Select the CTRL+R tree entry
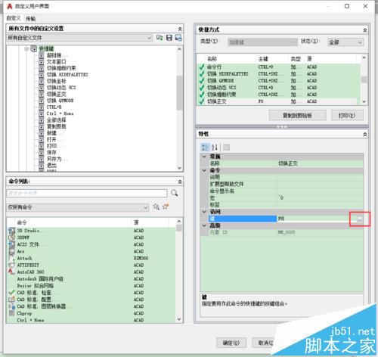The image size is (378, 357). 54,107
